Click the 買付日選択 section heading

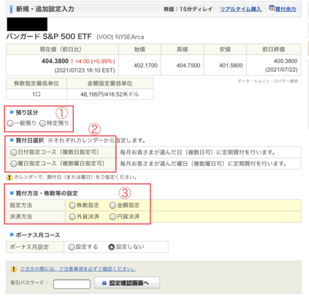click(30, 140)
